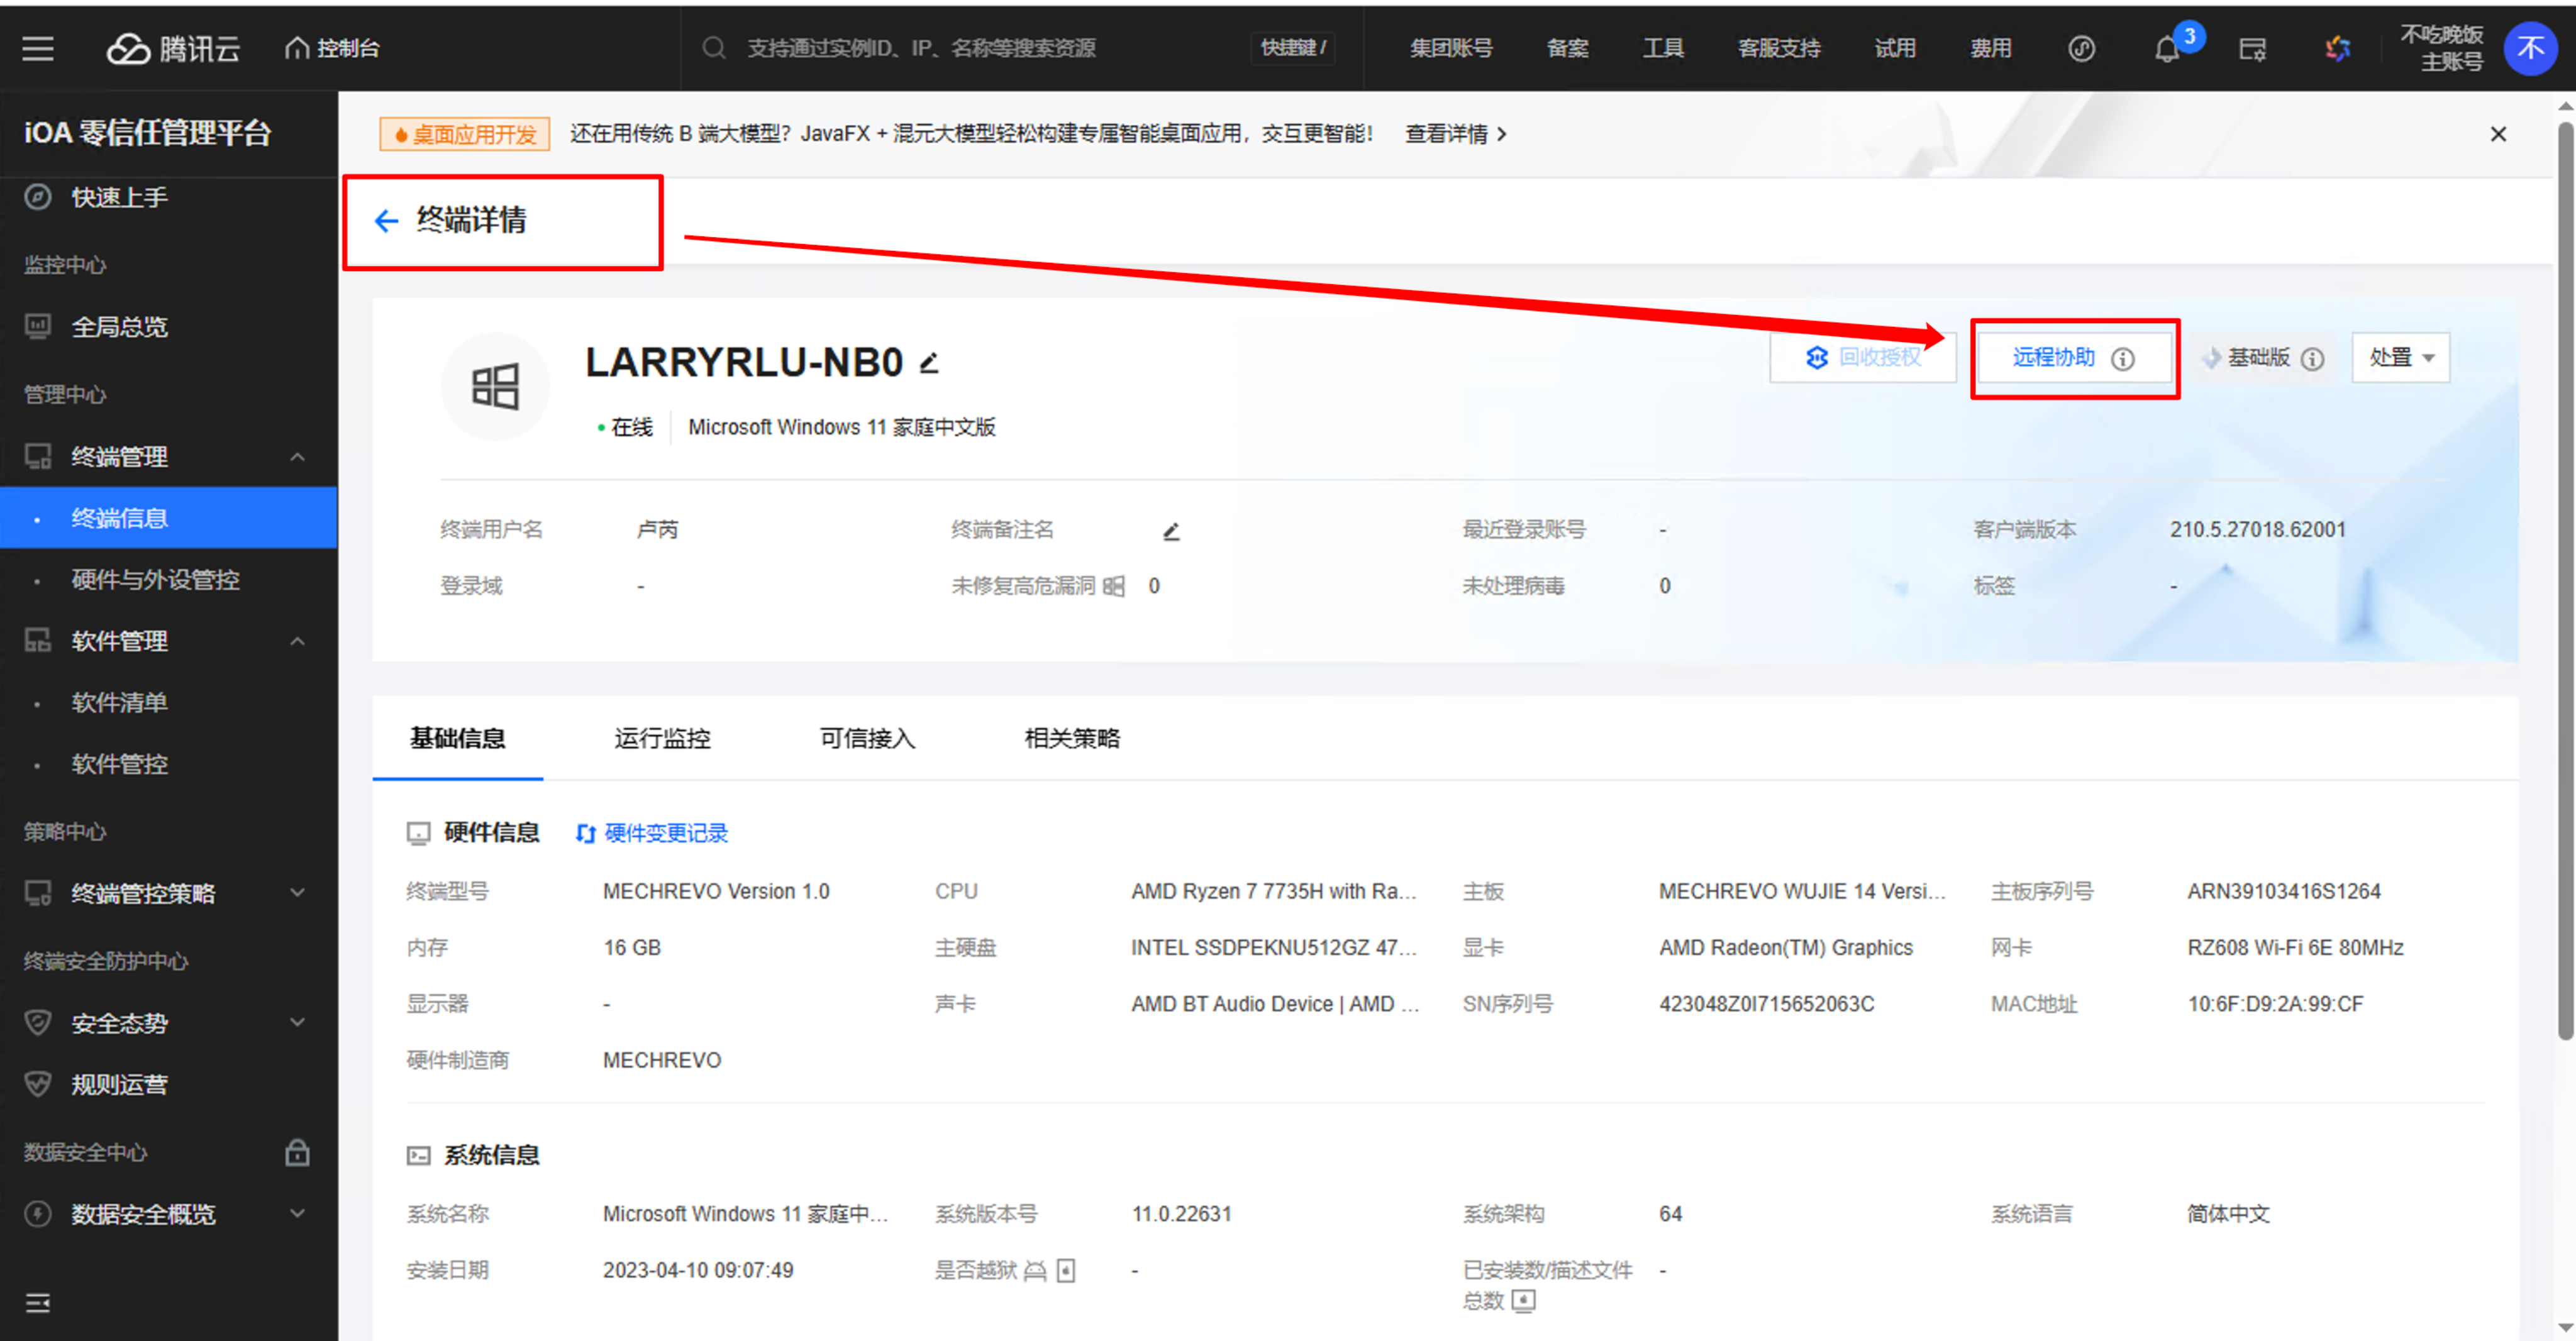Close the 桌面应用开发 banner
This screenshot has width=2576, height=1341.
coord(2498,134)
